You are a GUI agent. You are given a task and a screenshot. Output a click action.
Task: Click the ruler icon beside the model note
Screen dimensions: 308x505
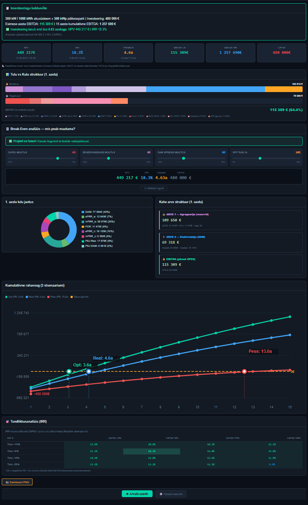pyautogui.click(x=3, y=66)
